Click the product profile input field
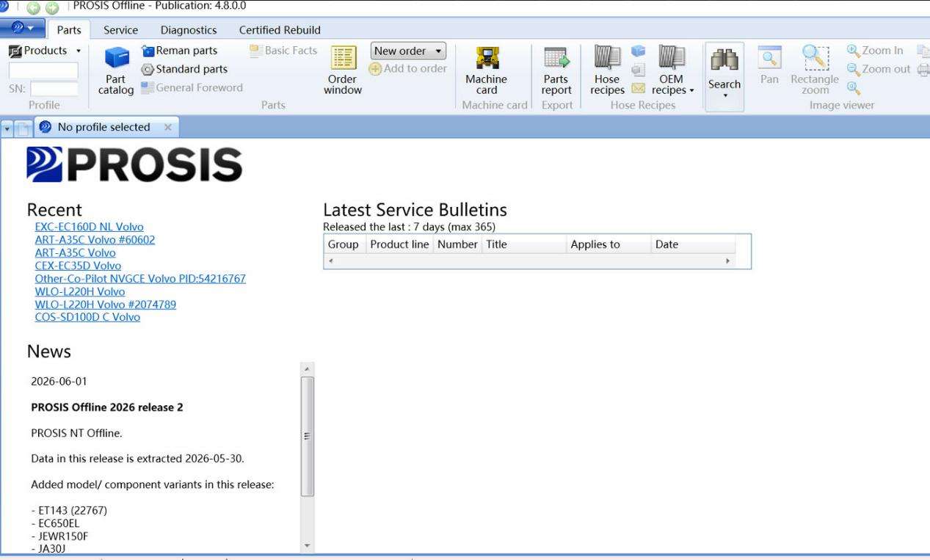This screenshot has height=560, width=930. (43, 70)
